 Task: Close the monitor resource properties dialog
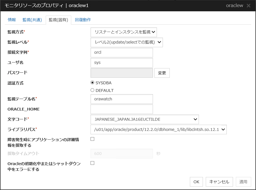click(x=248, y=6)
